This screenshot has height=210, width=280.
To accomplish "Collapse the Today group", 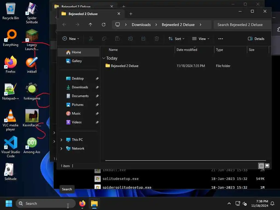I will coord(104,58).
